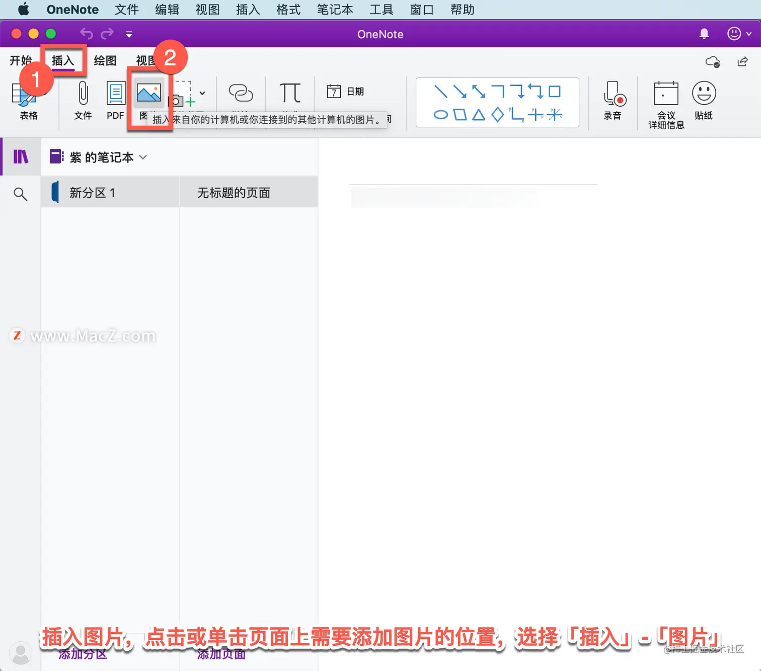Select the double elbow arrow connector

click(x=536, y=92)
